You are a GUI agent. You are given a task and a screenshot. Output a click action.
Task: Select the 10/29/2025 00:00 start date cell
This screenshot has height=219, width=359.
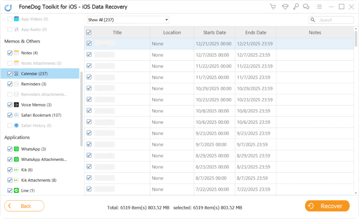(x=214, y=89)
